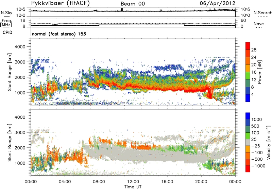The width and height of the screenshot is (272, 189).
Task: Click the noise spike near 10:40 in N.Sky panel
Action: pyautogui.click(x=122, y=10)
